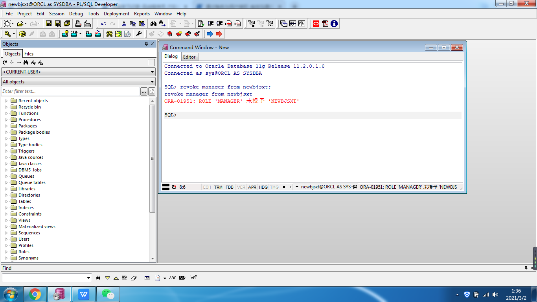
Task: Open the Tools menu
Action: pos(93,14)
